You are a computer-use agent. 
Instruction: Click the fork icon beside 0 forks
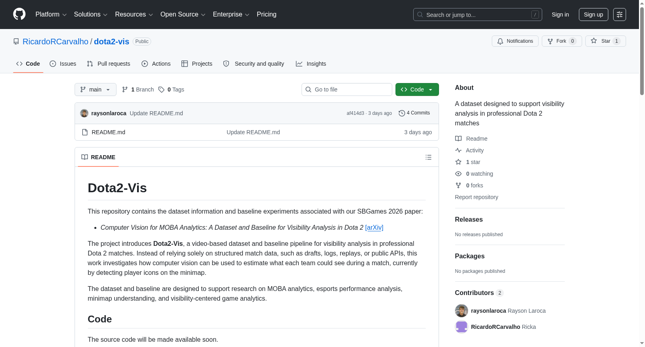(458, 185)
